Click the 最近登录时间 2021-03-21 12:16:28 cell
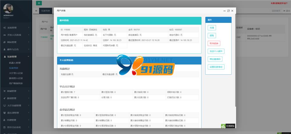This screenshot has height=134, width=291. pos(148,40)
